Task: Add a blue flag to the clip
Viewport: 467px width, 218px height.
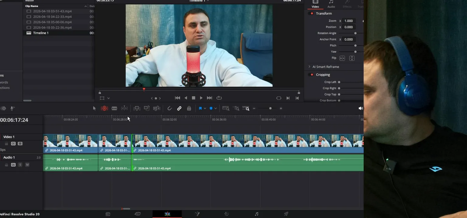Action: pos(200,108)
